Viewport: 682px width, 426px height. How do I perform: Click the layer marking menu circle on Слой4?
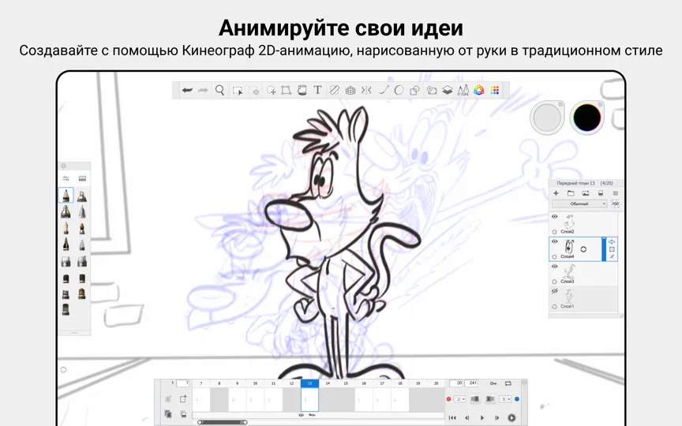coord(583,249)
